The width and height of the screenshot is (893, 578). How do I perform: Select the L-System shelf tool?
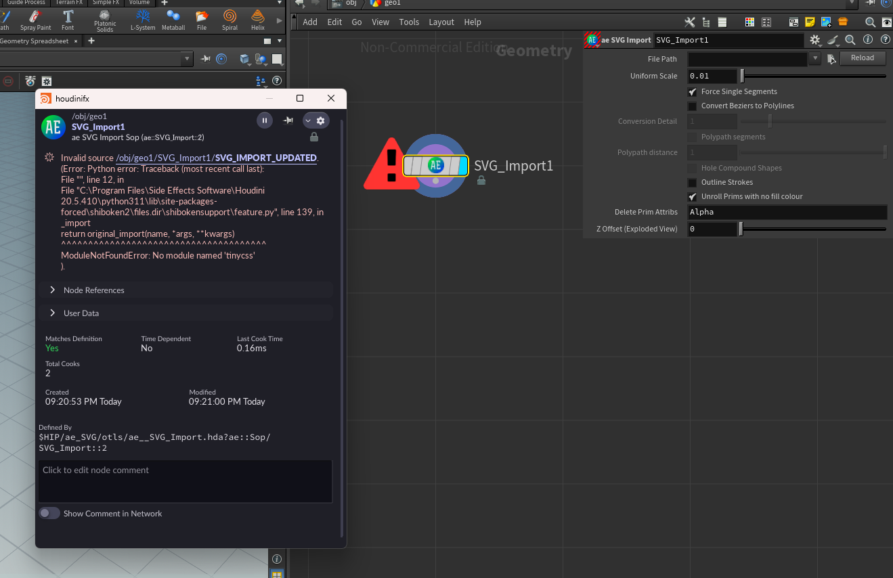143,20
